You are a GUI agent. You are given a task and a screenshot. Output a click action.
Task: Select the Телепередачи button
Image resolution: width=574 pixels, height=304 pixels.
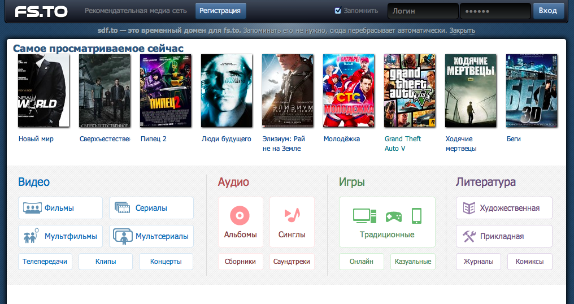click(x=45, y=262)
